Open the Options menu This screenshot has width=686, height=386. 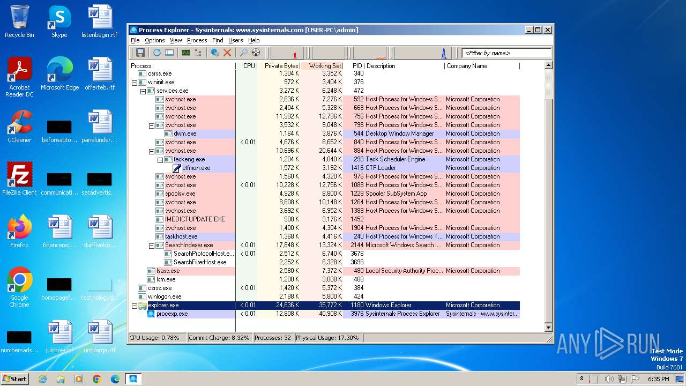coord(155,40)
